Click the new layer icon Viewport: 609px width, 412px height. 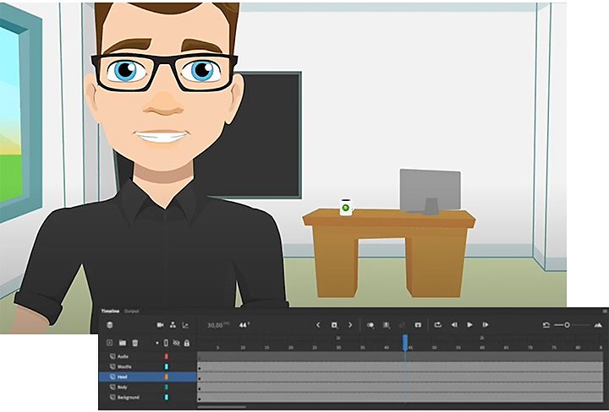[x=109, y=343]
